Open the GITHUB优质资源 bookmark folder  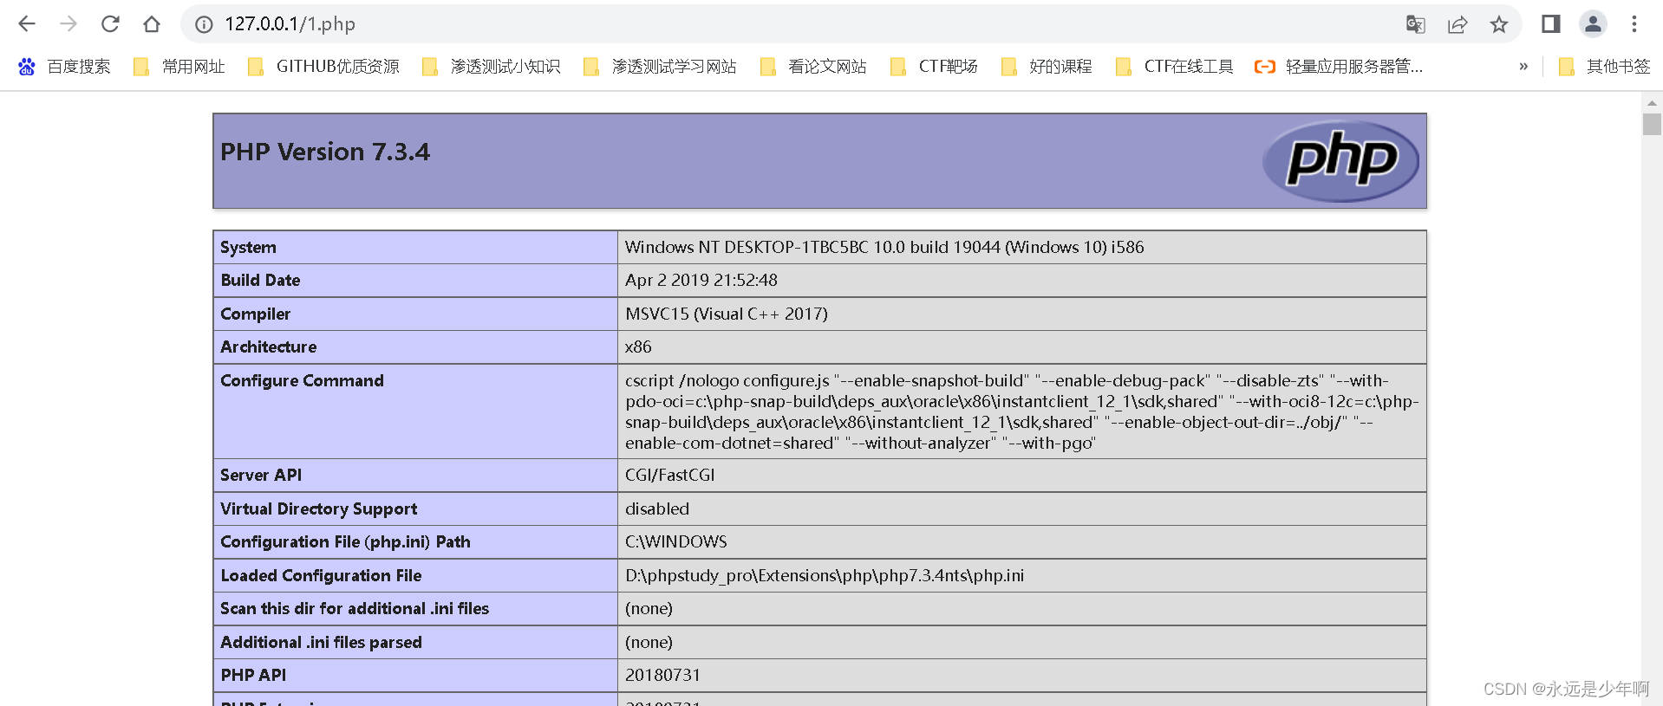[323, 67]
